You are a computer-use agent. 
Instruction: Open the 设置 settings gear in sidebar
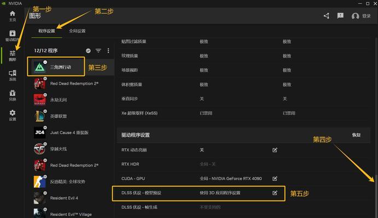tap(12, 115)
